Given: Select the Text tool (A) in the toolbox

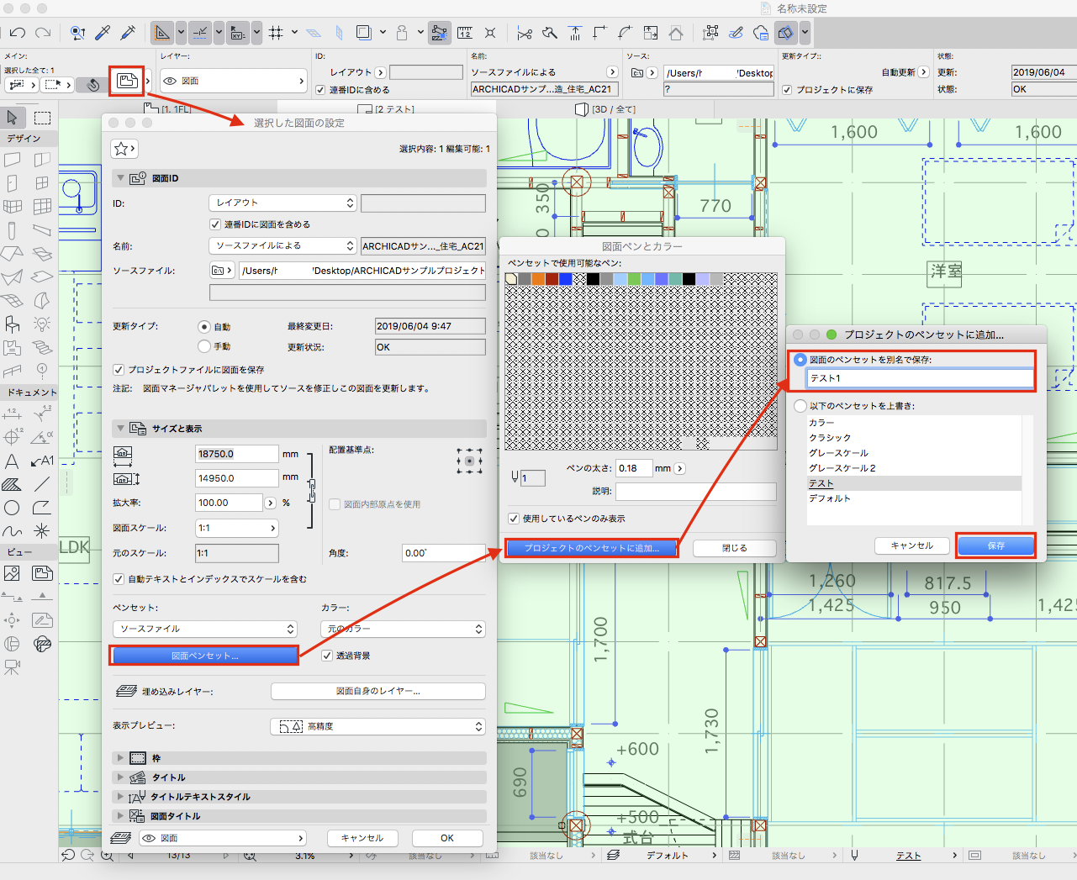Looking at the screenshot, I should 12,461.
